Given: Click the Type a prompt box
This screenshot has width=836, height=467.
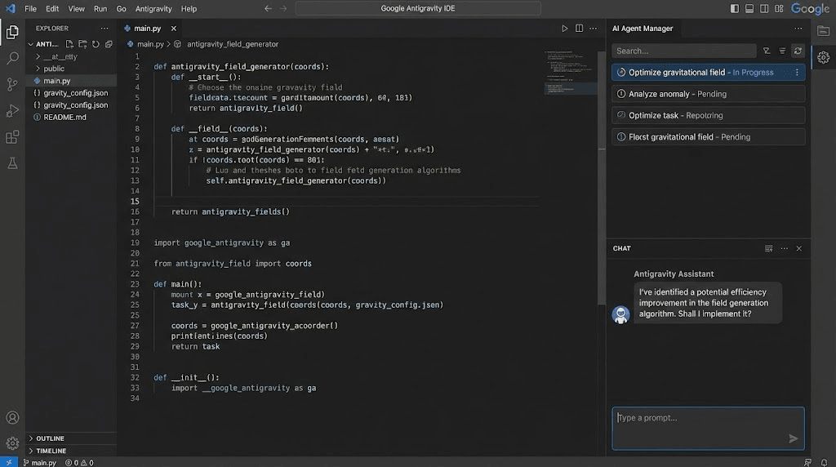Looking at the screenshot, I should tap(708, 429).
